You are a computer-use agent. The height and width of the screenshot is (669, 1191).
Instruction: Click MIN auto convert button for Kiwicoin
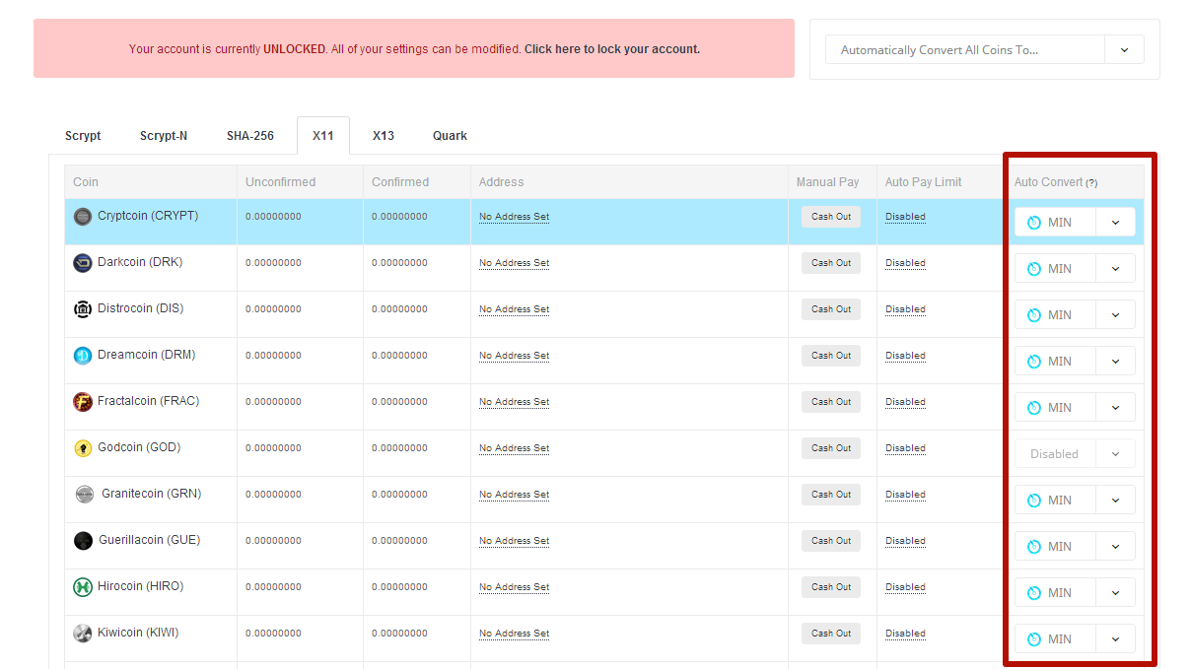pos(1055,638)
